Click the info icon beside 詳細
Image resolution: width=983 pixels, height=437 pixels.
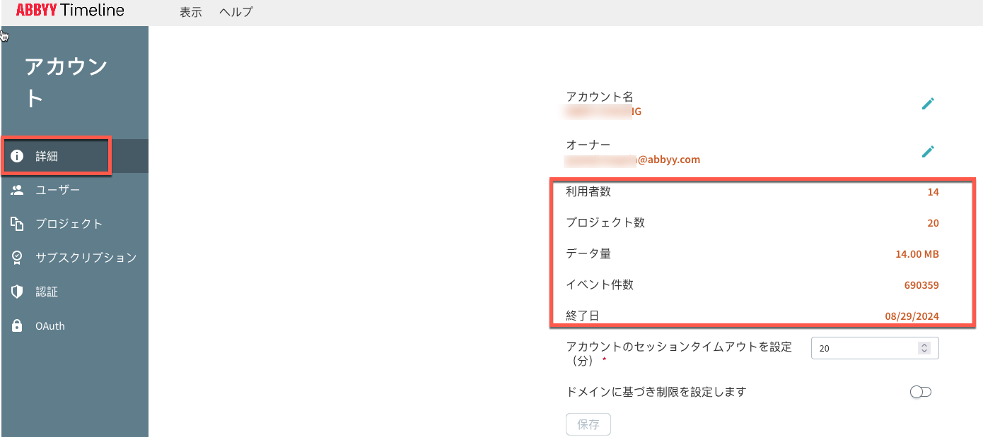point(18,156)
